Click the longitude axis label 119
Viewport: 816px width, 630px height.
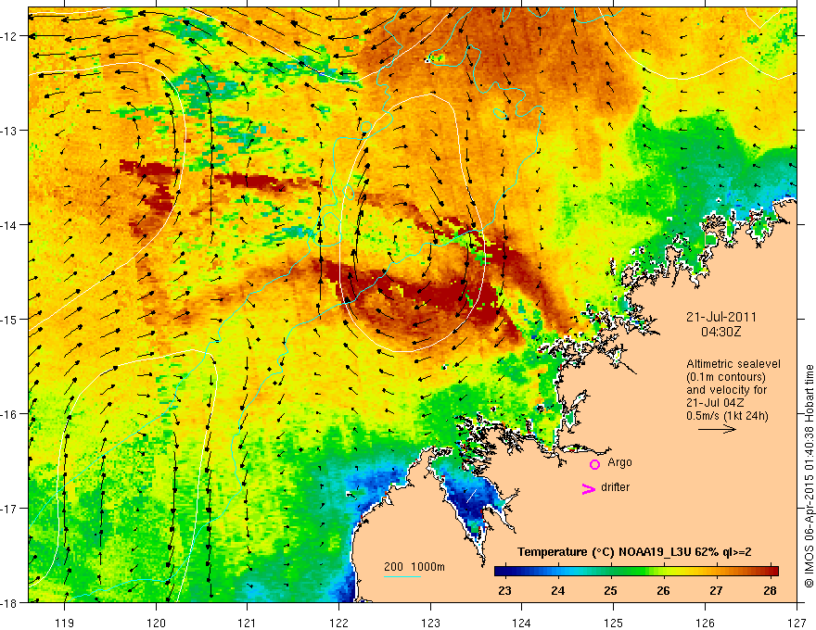[x=65, y=623]
